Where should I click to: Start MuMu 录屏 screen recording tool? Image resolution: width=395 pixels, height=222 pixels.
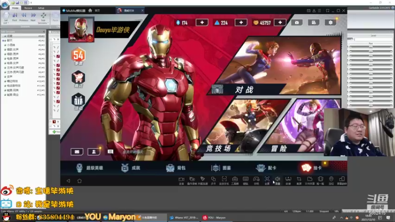pyautogui.click(x=181, y=181)
